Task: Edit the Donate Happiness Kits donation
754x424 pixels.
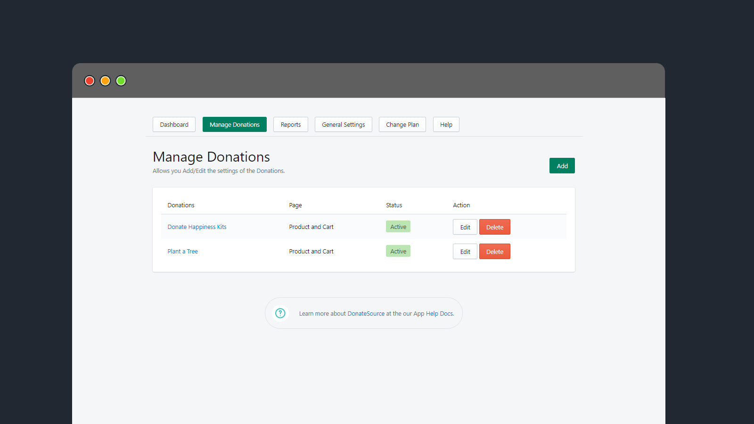Action: [x=465, y=227]
